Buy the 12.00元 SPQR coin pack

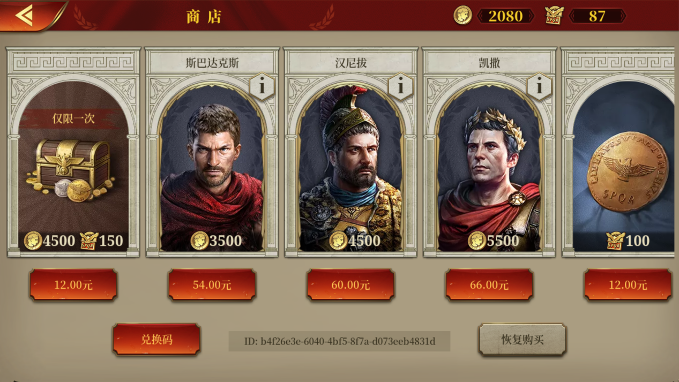[628, 284]
